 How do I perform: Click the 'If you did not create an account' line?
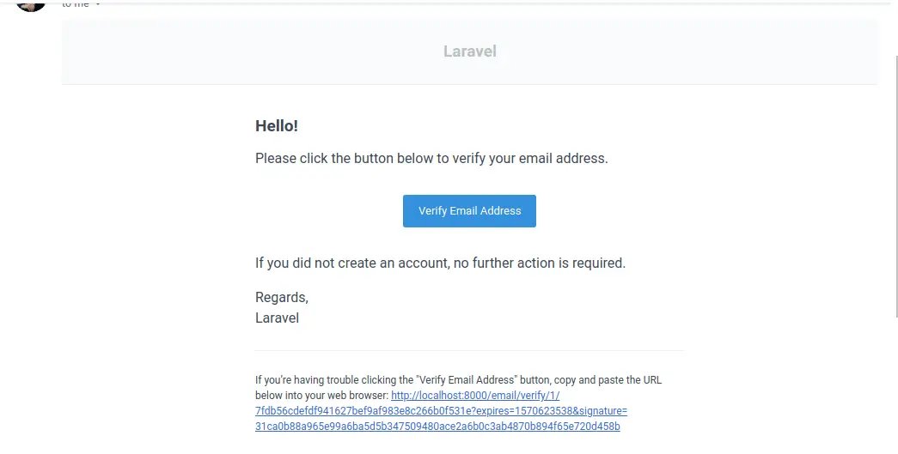tap(440, 263)
